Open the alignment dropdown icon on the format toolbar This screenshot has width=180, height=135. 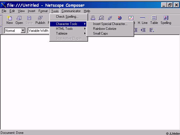click(x=152, y=30)
